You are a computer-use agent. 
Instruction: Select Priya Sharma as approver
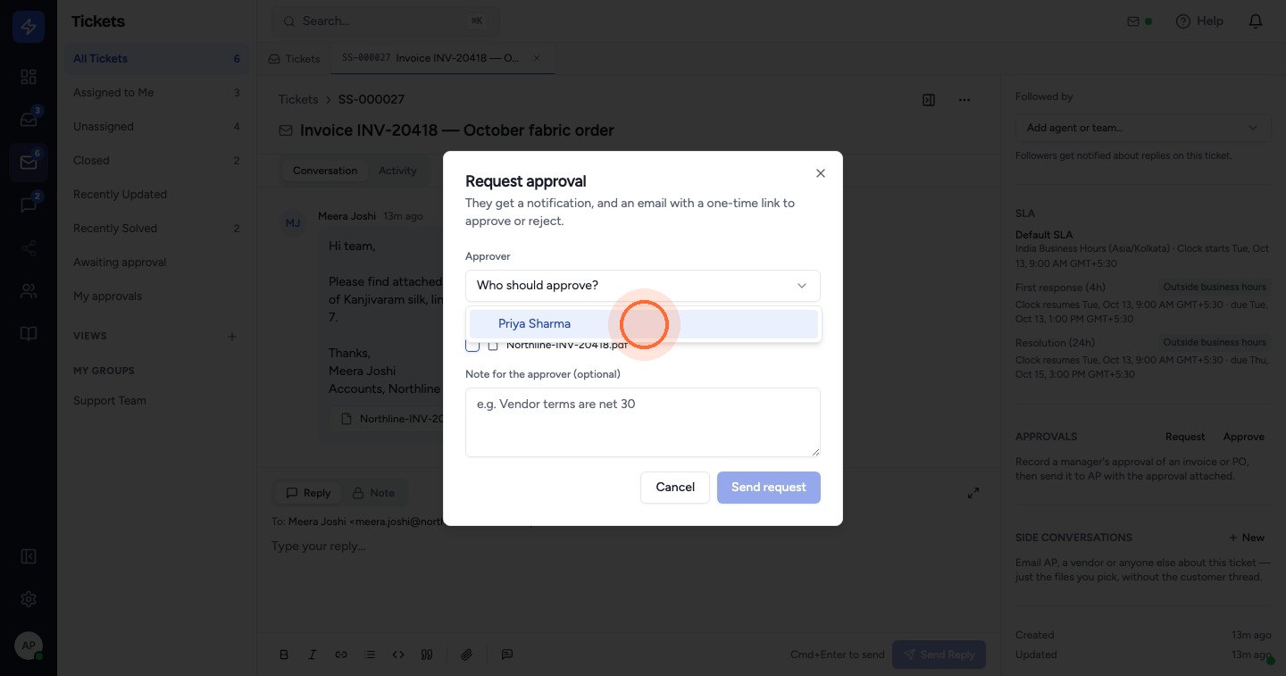(x=643, y=324)
